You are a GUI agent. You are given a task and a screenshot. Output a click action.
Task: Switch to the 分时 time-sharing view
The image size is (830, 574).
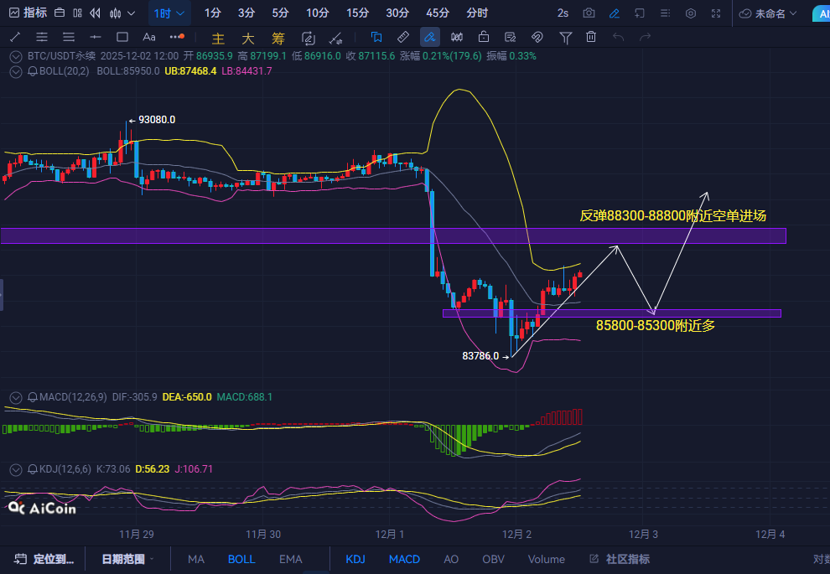pyautogui.click(x=477, y=13)
